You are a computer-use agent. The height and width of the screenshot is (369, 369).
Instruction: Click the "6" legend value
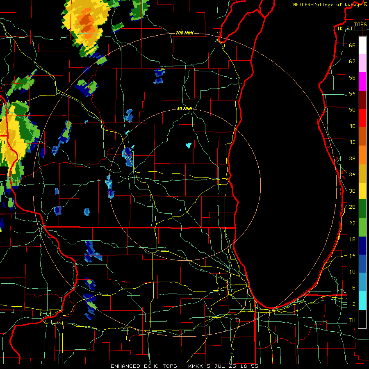pos(354,288)
